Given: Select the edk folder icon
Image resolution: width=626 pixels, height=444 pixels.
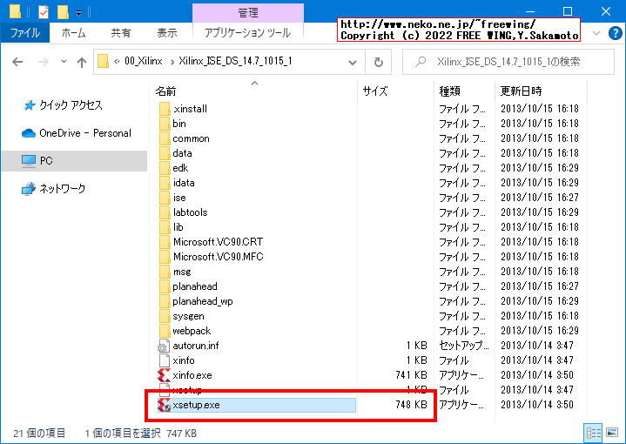Looking at the screenshot, I should [x=164, y=168].
